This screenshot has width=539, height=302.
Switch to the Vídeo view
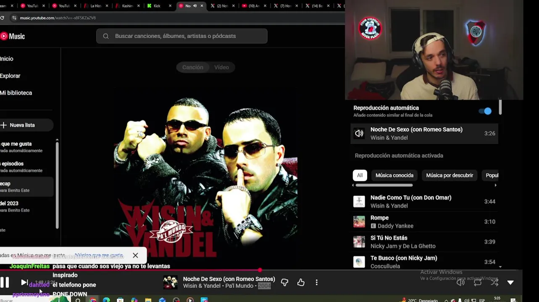(x=221, y=67)
